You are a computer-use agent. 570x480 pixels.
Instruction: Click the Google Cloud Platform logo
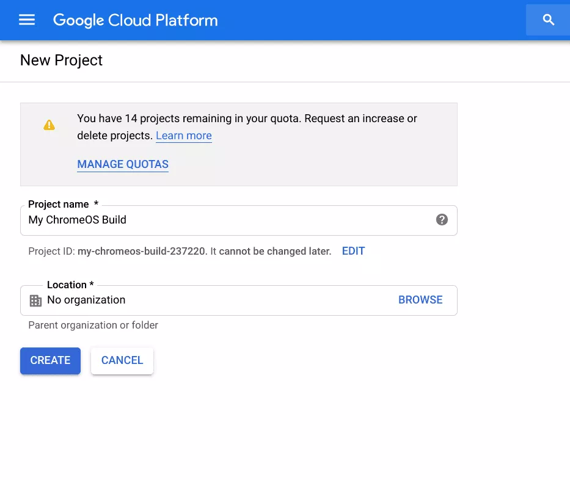[135, 20]
